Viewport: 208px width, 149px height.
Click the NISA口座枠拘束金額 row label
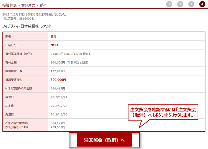point(19,89)
